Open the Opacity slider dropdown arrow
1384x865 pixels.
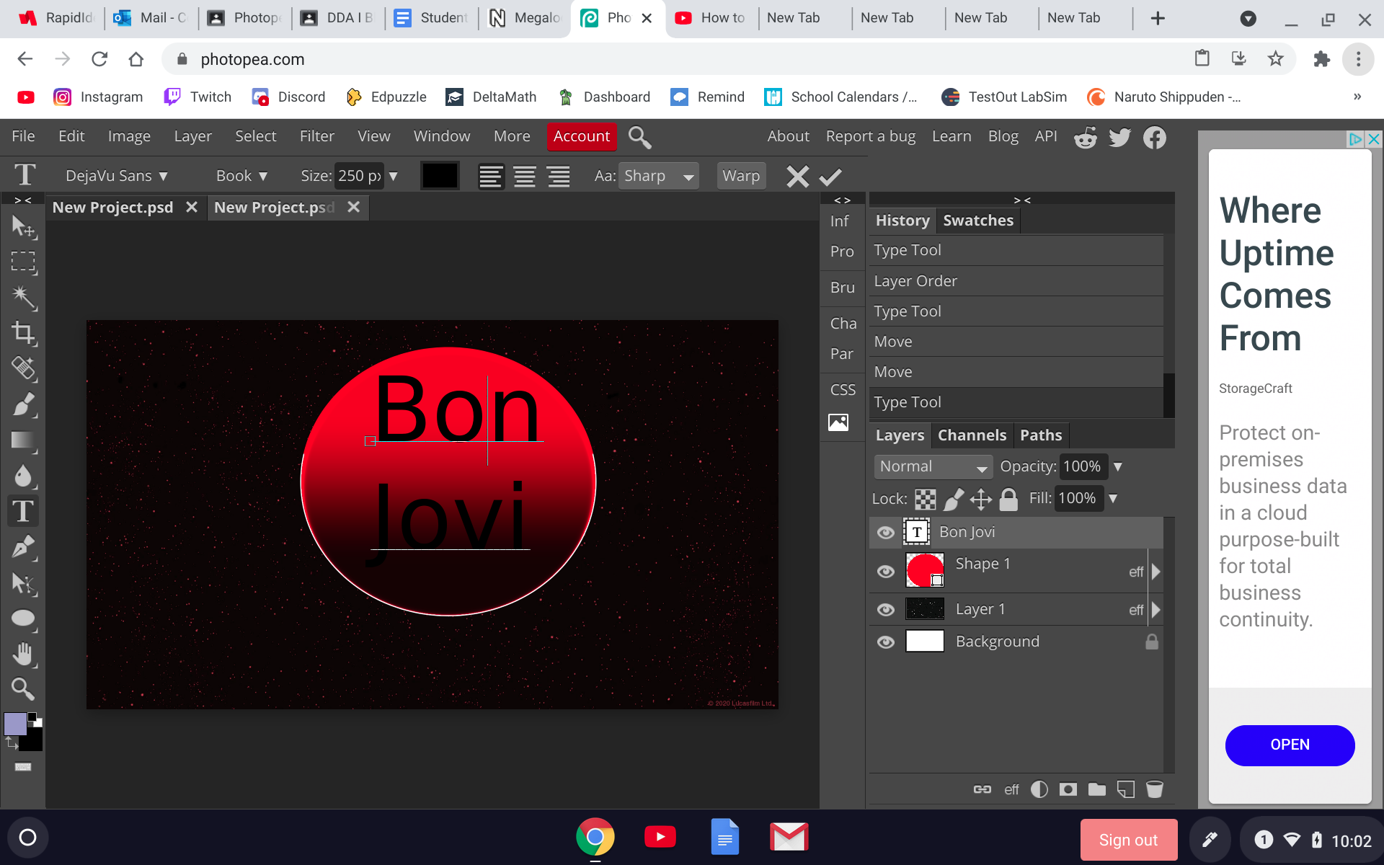pos(1118,467)
